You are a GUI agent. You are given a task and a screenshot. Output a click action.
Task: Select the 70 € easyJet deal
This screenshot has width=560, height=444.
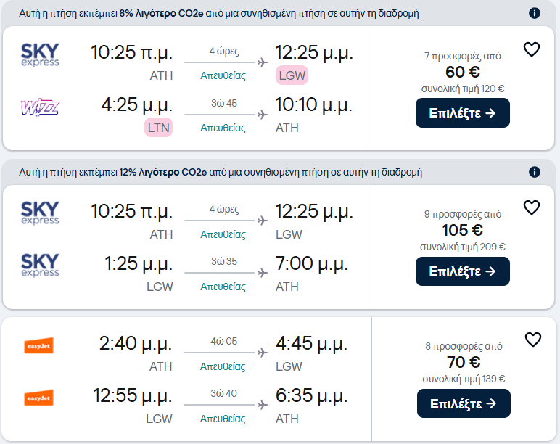(464, 403)
